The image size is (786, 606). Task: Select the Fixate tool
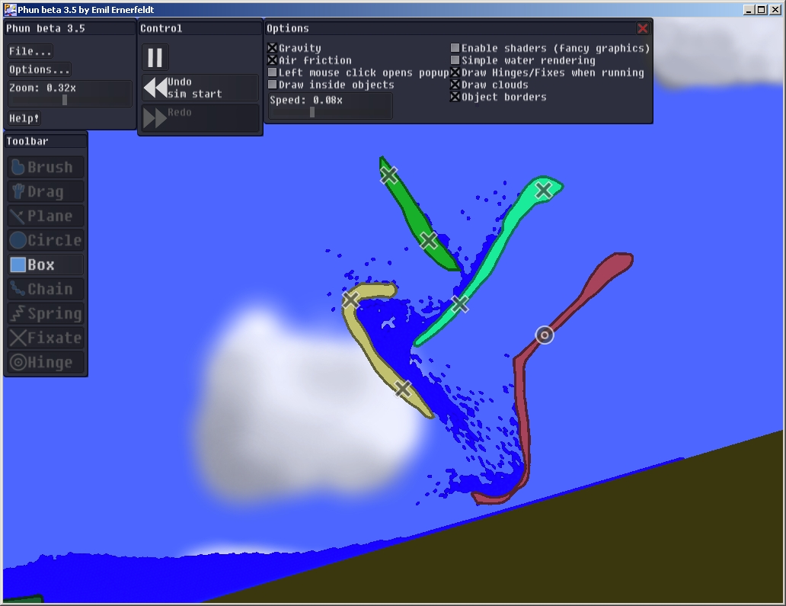point(45,338)
